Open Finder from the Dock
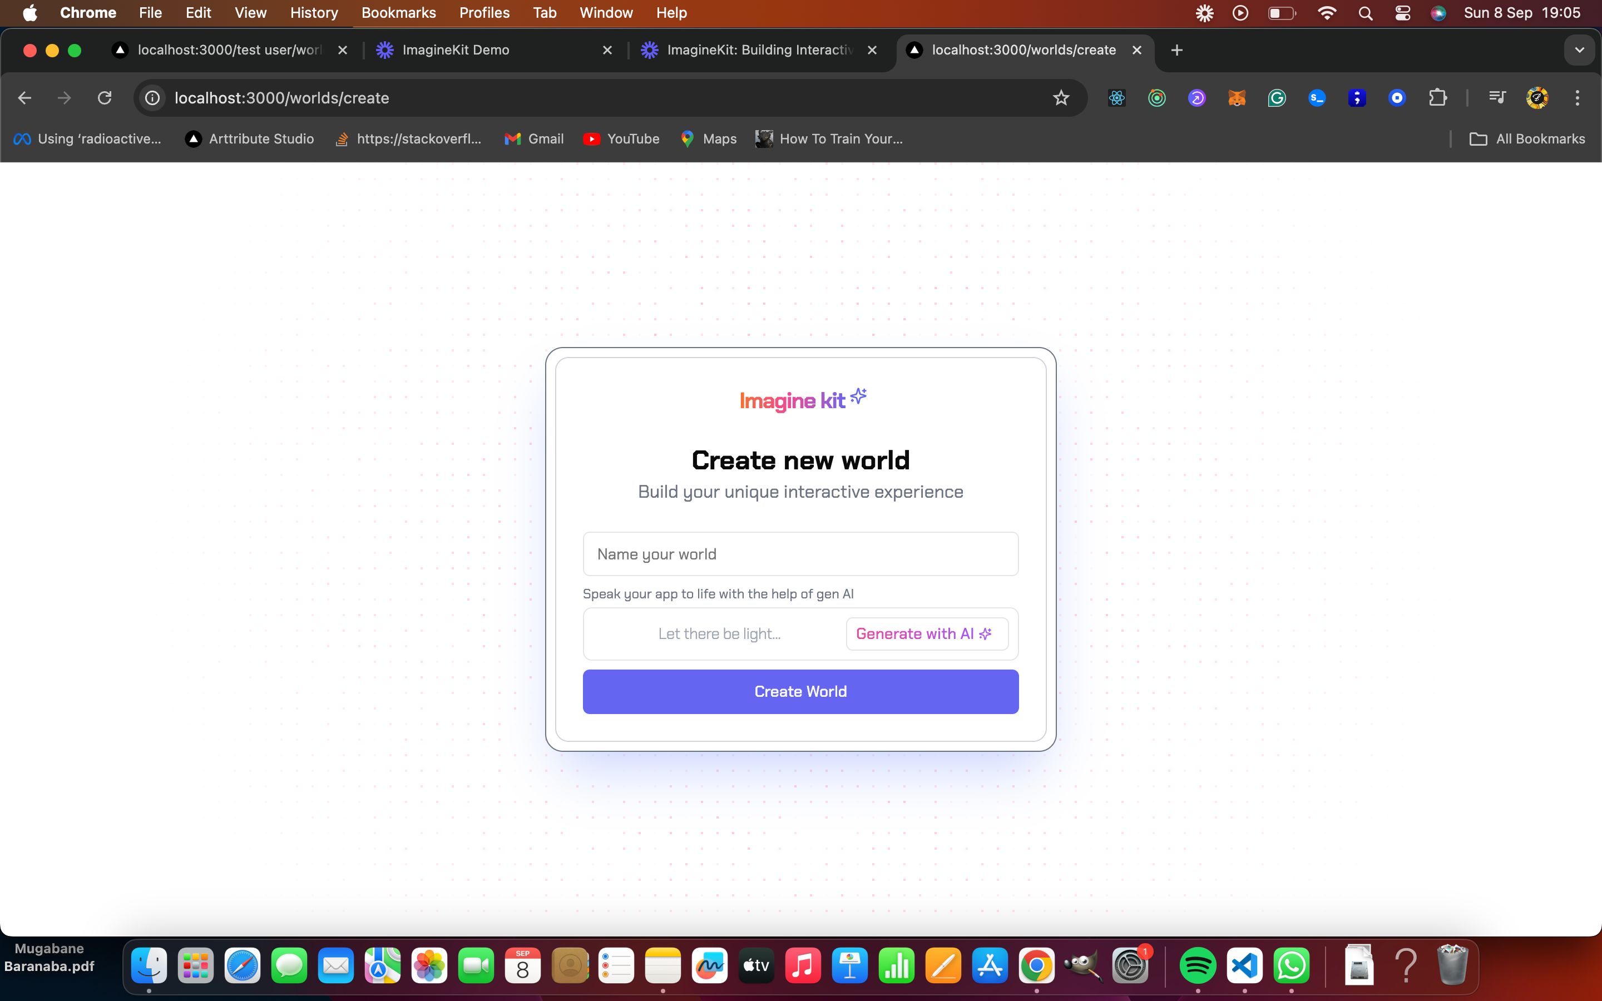 [149, 967]
